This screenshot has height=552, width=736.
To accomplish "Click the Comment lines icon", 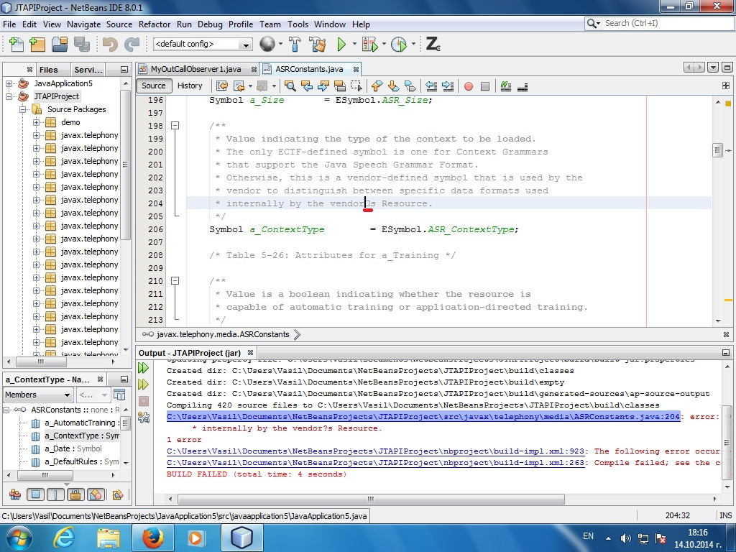I will 505,86.
